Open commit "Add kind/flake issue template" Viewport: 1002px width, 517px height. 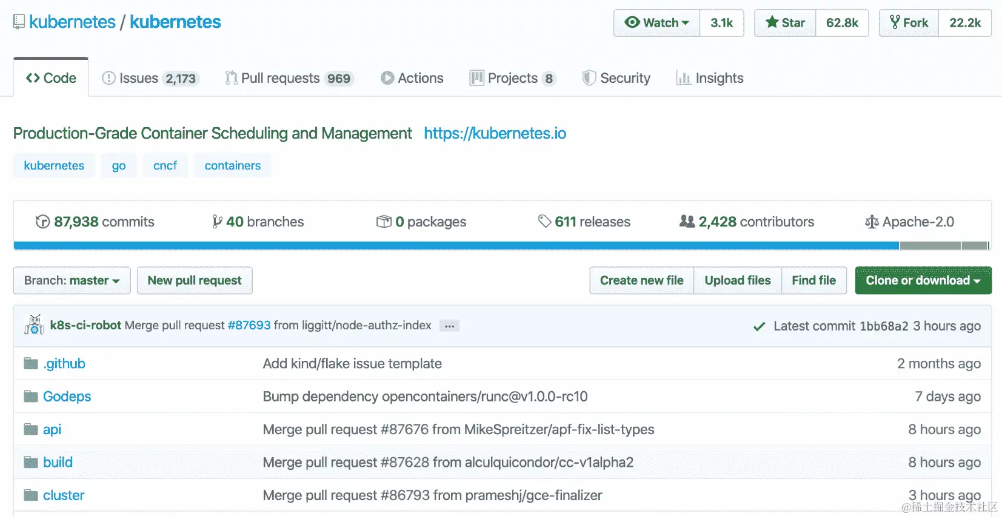[352, 363]
